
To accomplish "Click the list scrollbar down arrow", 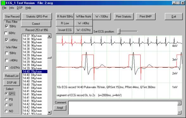I will tap(49, 112).
